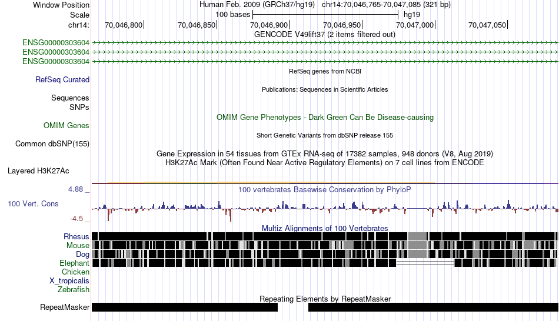559x321 pixels.
Task: Click the Mouse alignment label
Action: pos(78,246)
